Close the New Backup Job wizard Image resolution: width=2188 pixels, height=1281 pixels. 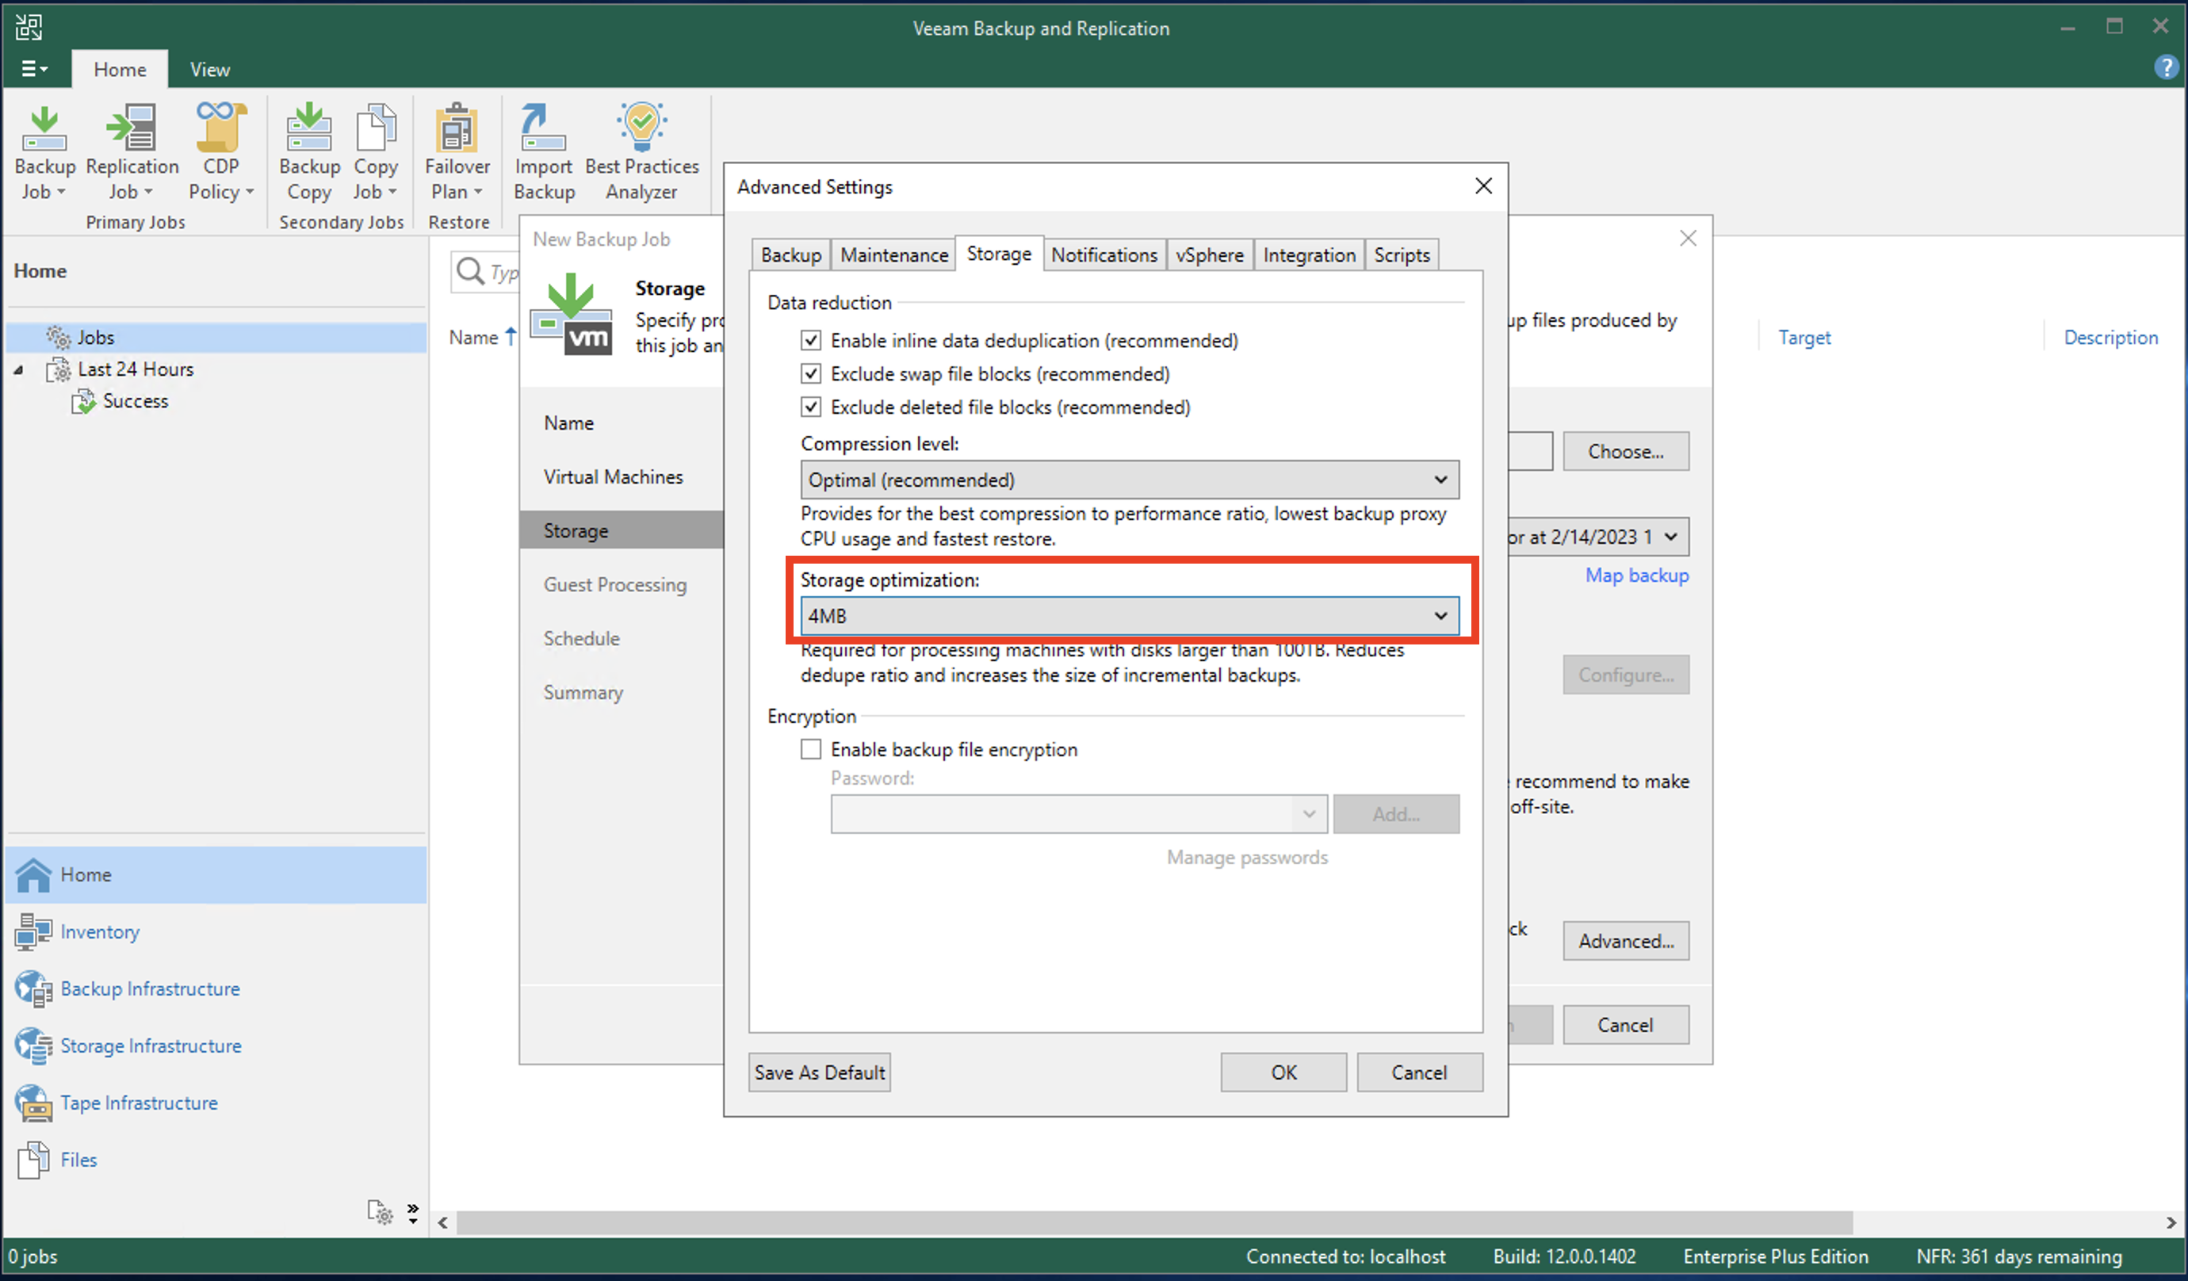(x=1688, y=238)
